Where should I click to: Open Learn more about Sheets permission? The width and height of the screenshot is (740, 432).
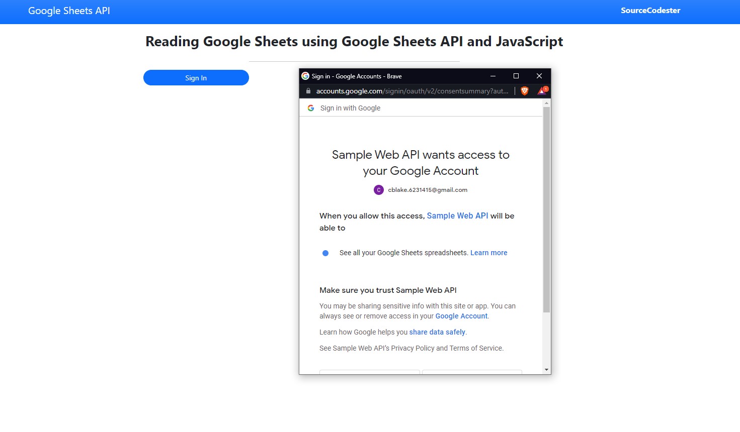click(x=489, y=253)
